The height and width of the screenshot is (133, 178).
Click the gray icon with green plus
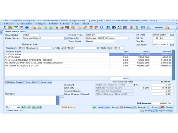(x=137, y=27)
